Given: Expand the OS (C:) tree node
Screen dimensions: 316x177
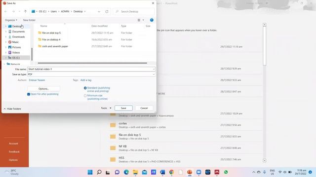Looking at the screenshot, I should (x=5, y=58).
